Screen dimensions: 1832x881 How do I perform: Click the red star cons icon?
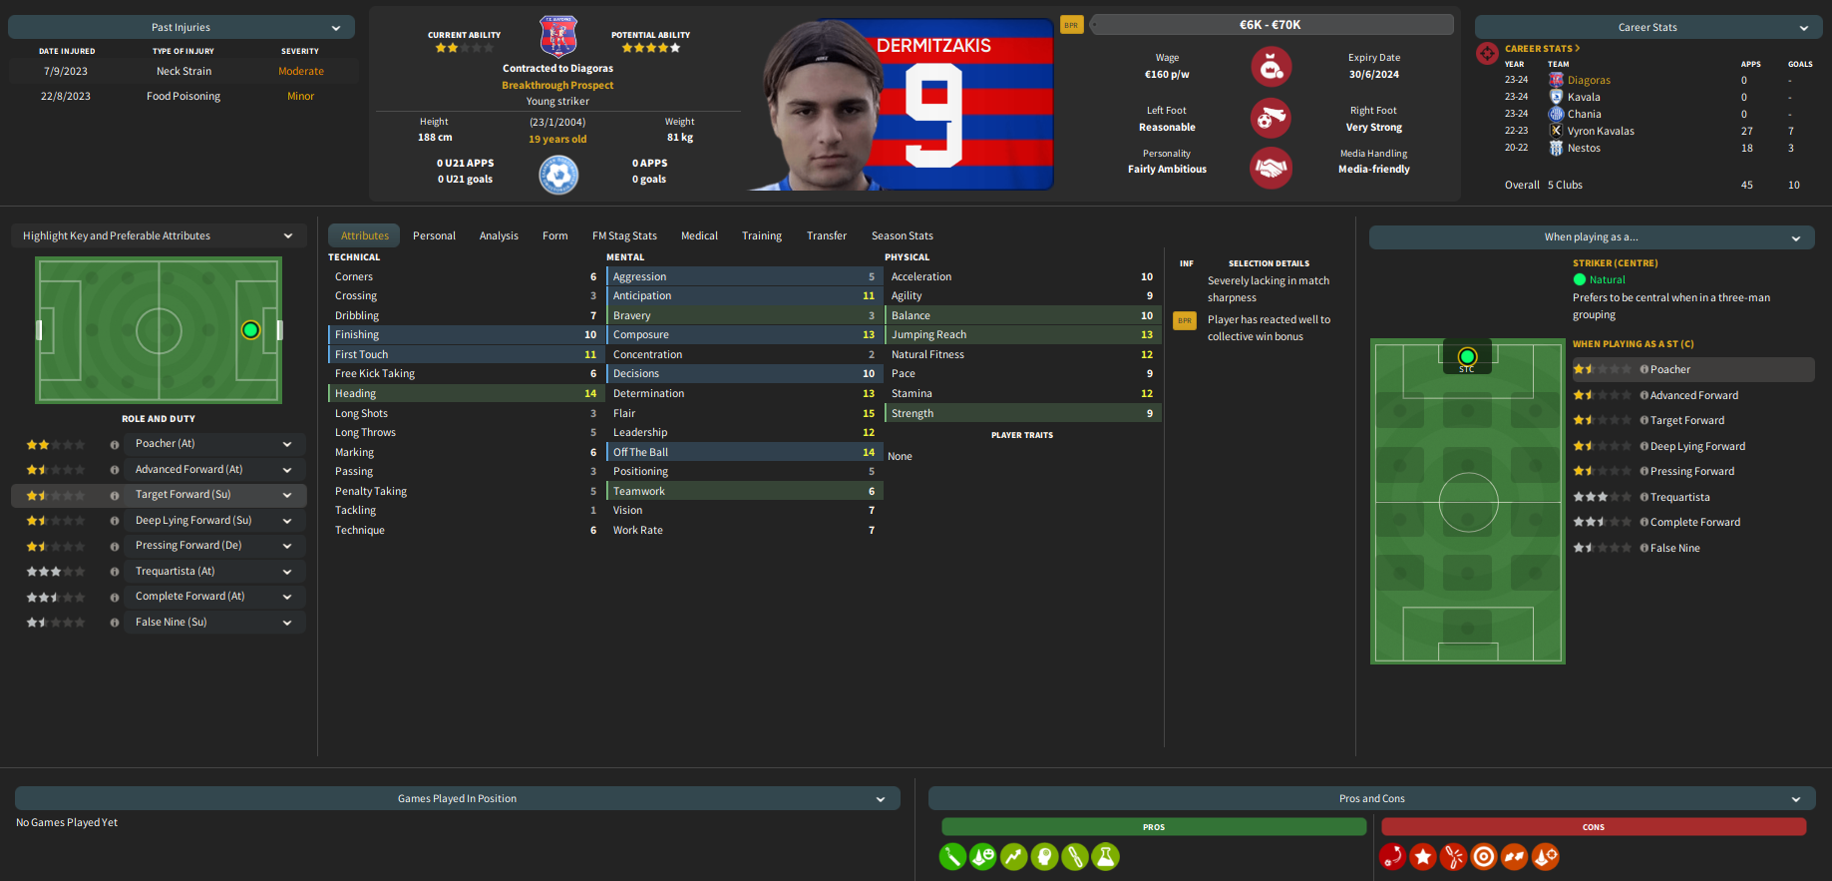[x=1423, y=856]
